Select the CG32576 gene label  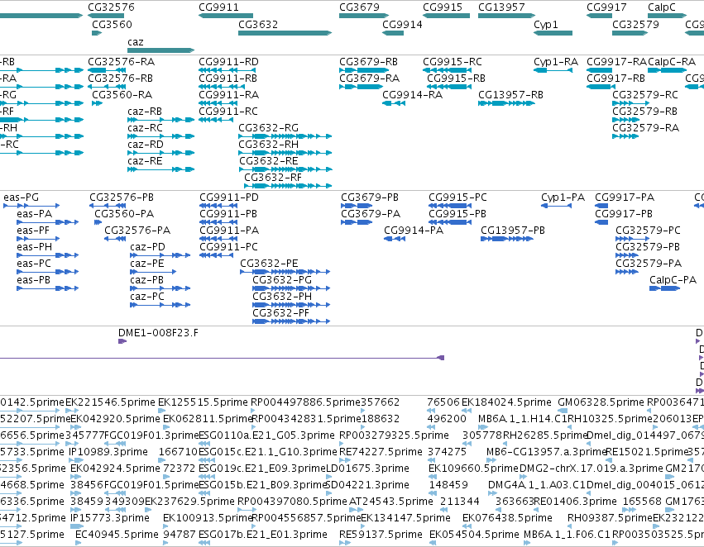(111, 7)
